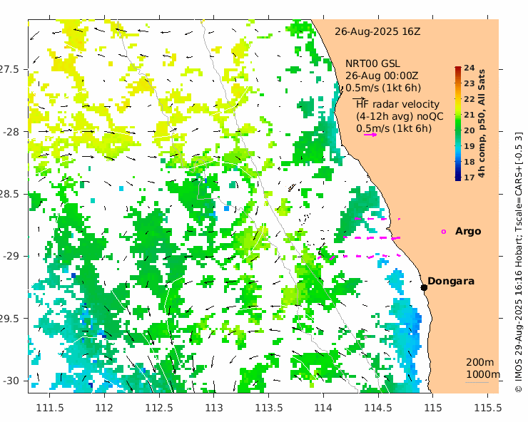This screenshot has height=422, width=528.
Task: Click the 'NRT00 GSL' label
Action: coord(372,63)
